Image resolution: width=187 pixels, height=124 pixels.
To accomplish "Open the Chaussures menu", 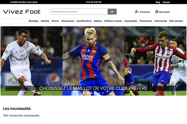I will point(68,21).
